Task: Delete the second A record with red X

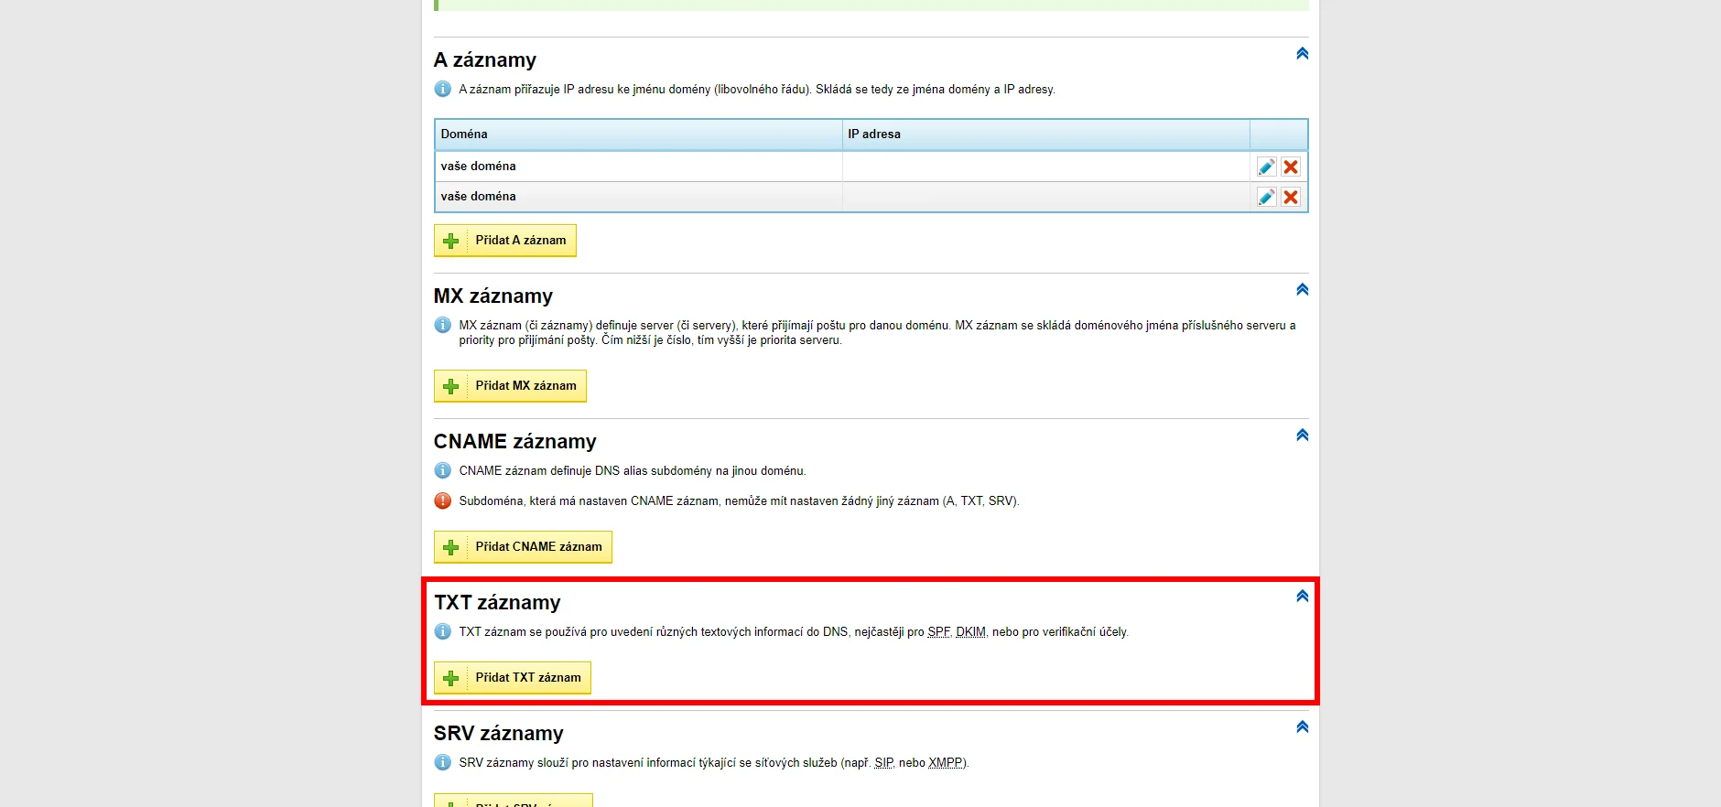Action: tap(1291, 197)
